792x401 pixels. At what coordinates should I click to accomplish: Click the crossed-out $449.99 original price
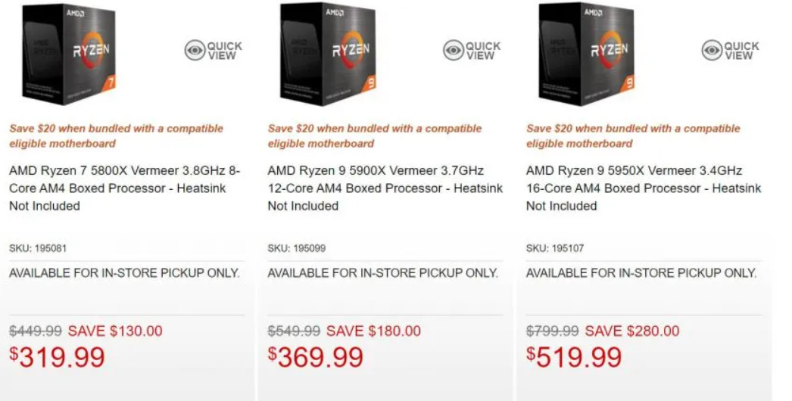point(36,331)
